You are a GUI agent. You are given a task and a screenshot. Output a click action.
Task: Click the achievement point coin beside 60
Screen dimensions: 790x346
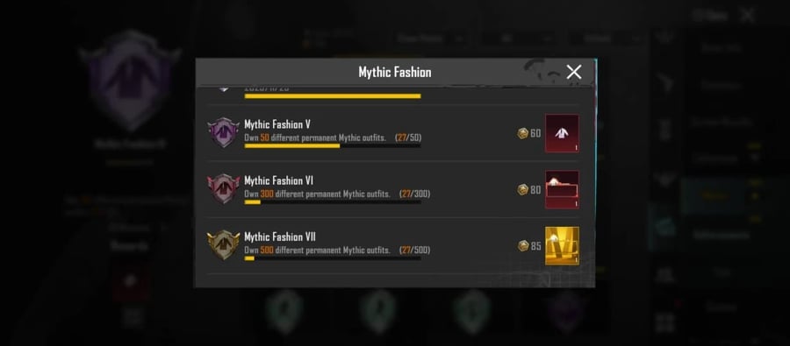[x=523, y=133]
